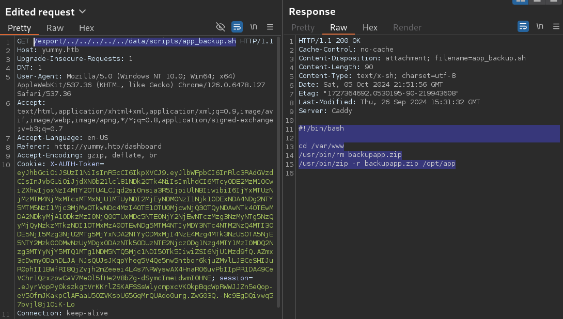Click the Upgrade-Insecure-Requests: 1 header
This screenshot has width=563, height=319.
point(75,59)
